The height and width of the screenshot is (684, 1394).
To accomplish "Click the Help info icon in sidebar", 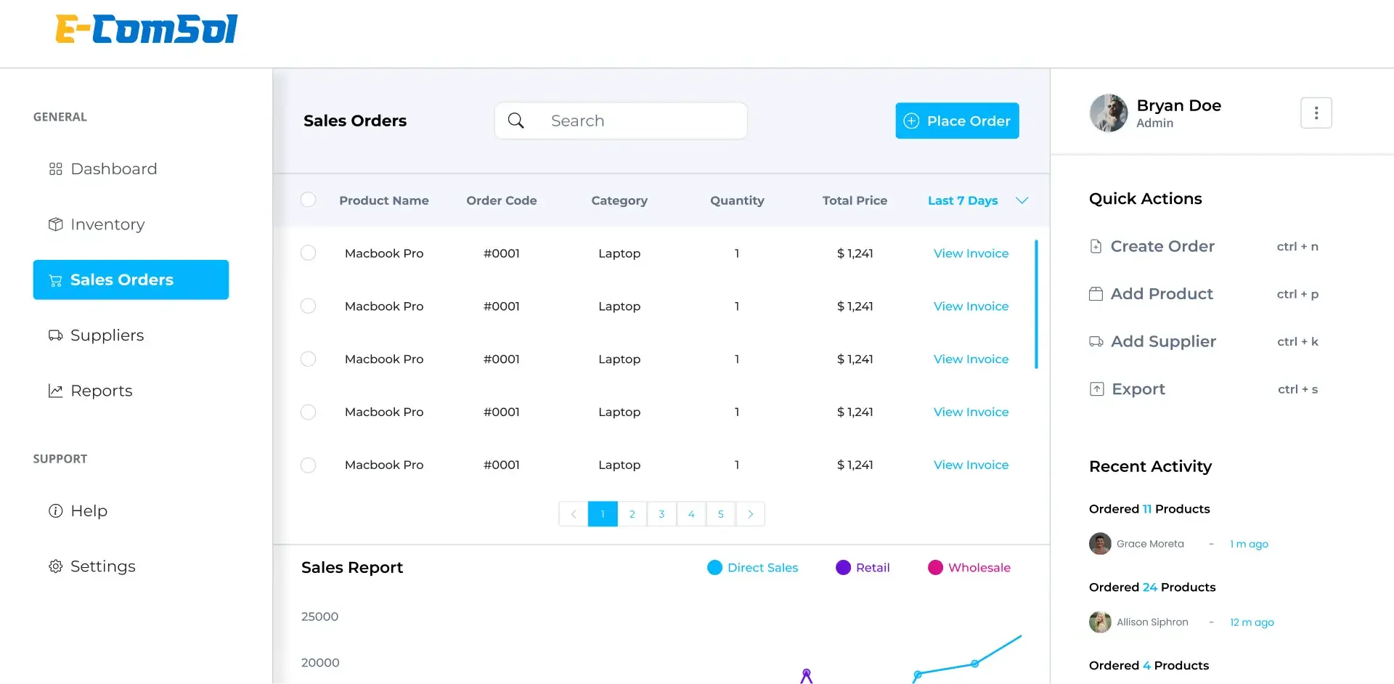I will click(x=55, y=510).
